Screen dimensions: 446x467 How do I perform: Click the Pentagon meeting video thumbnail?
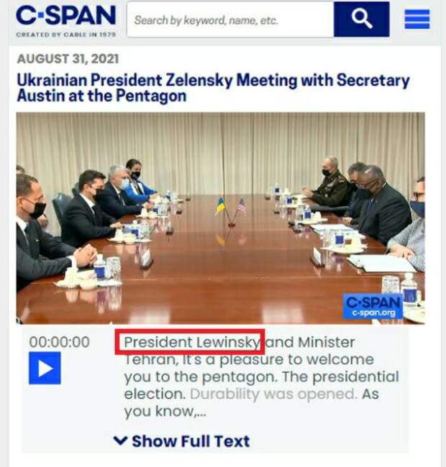tap(221, 218)
